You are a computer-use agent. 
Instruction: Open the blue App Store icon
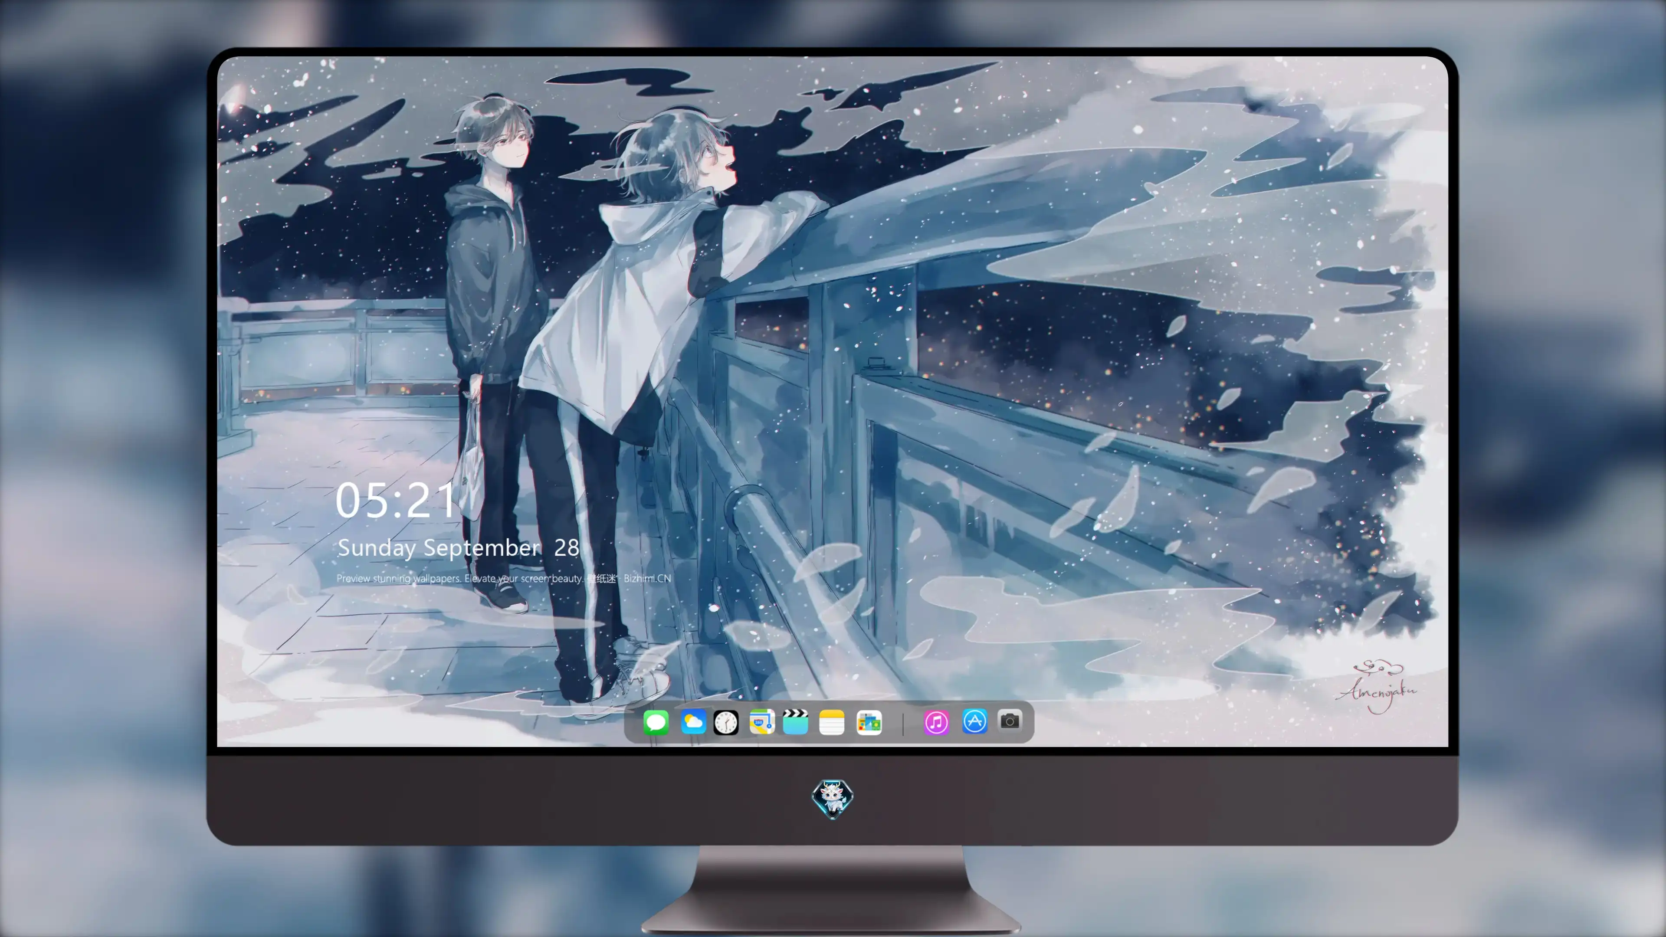click(974, 721)
